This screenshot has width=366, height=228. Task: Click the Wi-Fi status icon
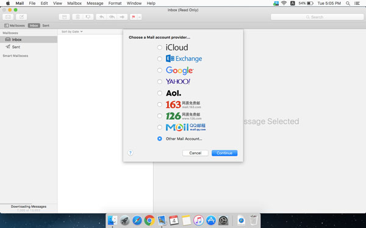click(284, 3)
